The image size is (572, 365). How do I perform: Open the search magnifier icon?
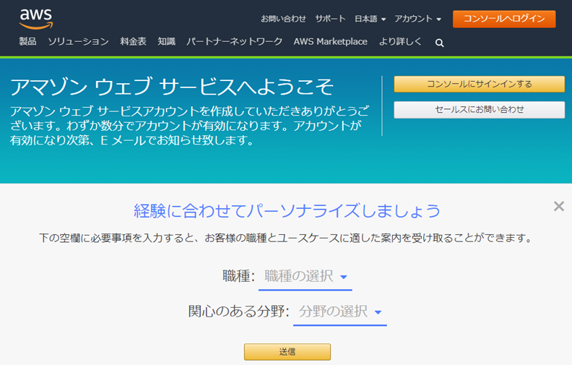[x=439, y=43]
